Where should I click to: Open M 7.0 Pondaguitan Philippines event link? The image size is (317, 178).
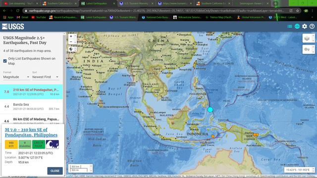(x=31, y=132)
